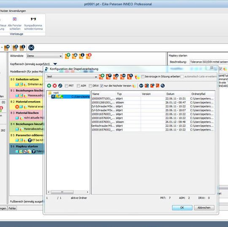Select file row 1000009771001 sldprt
The height and width of the screenshot is (227, 228).
153,99
